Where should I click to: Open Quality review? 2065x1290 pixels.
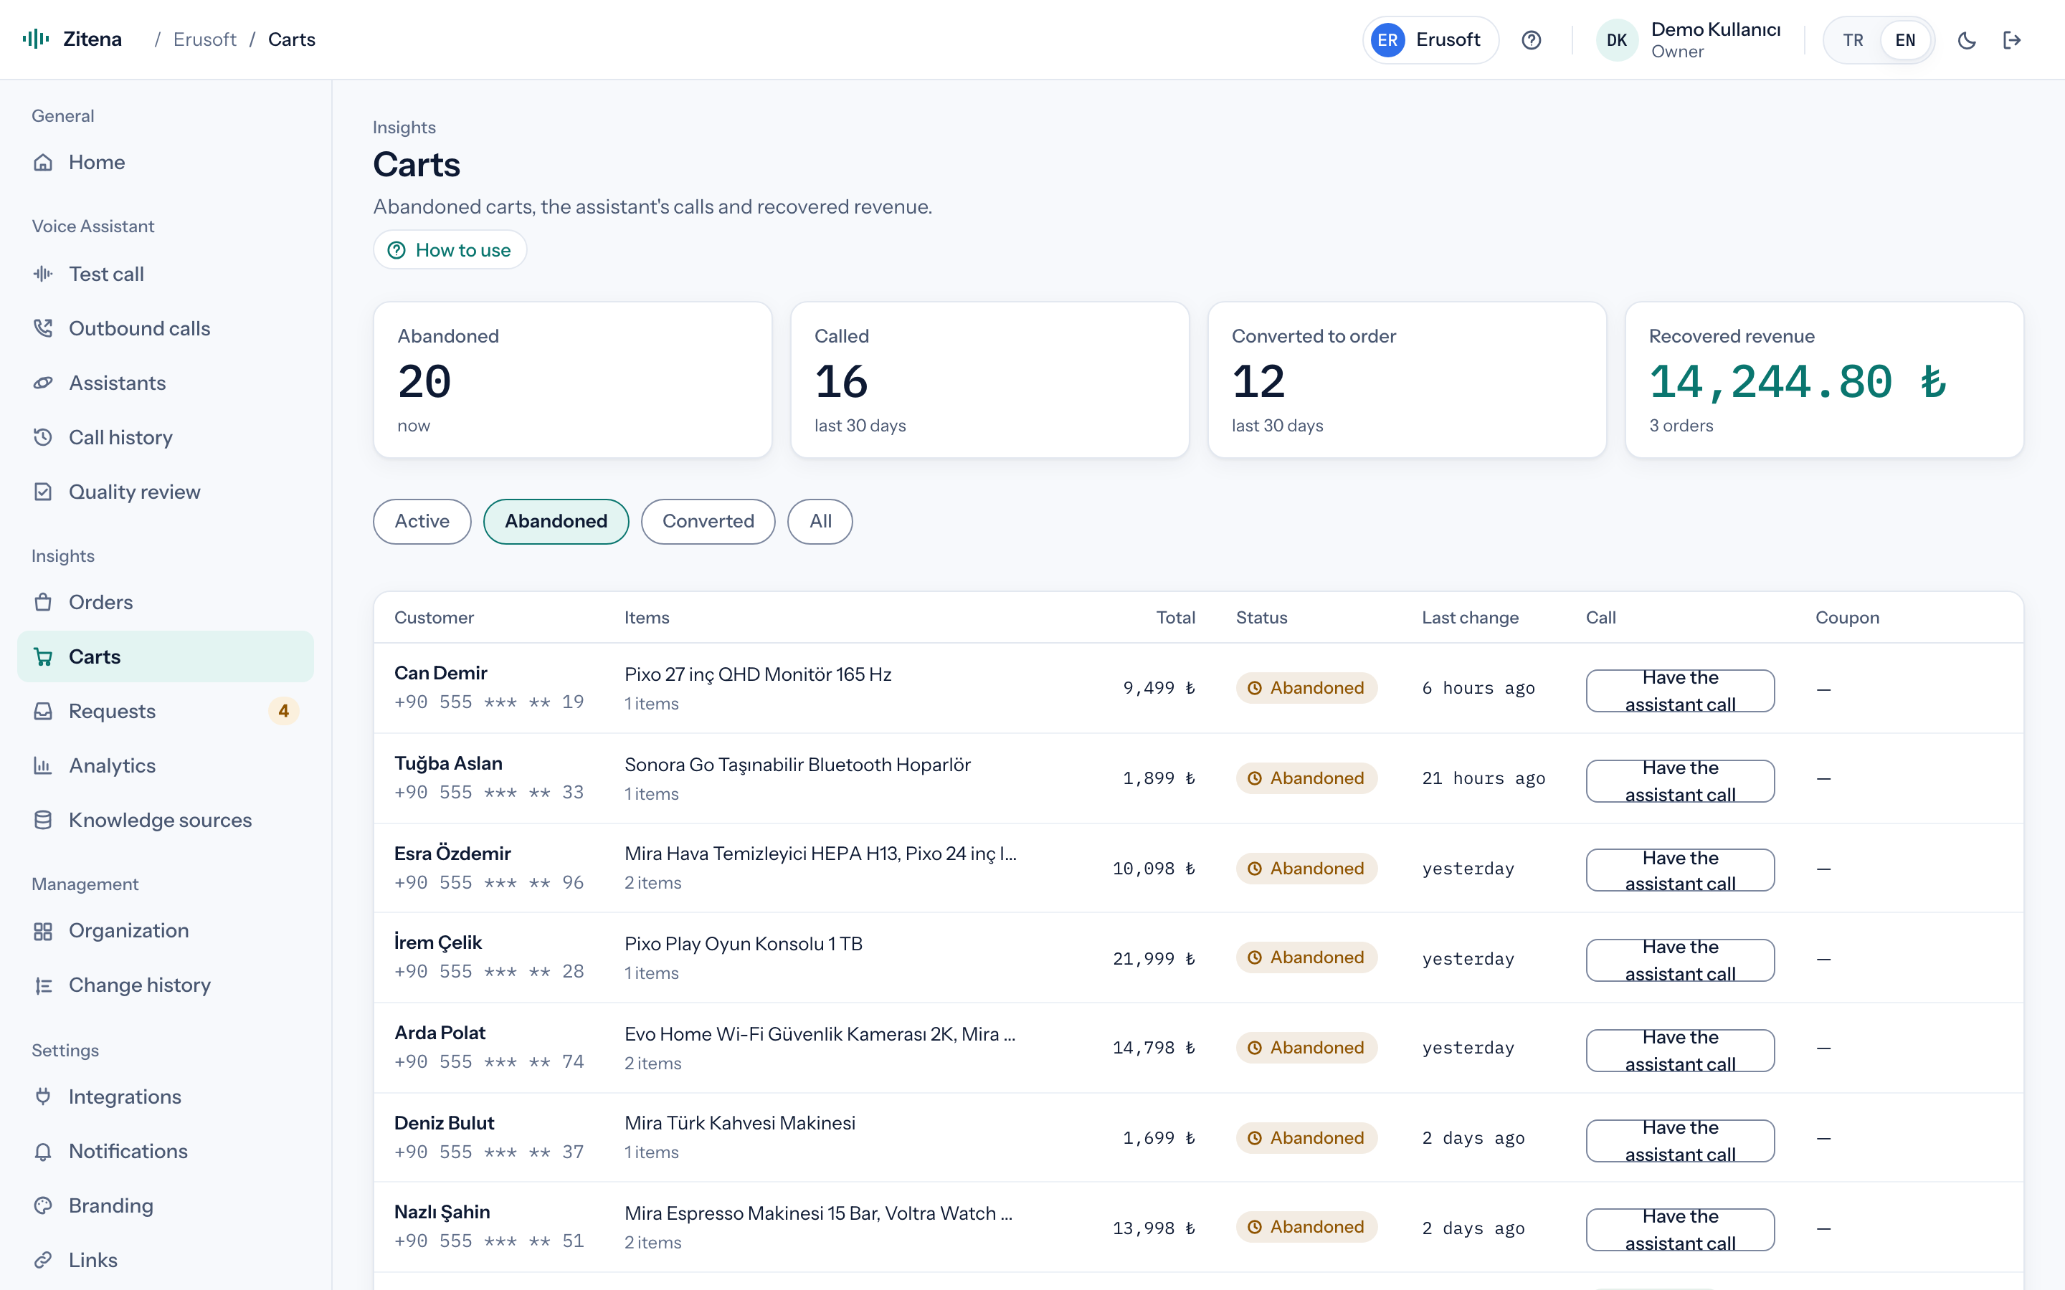(x=166, y=492)
